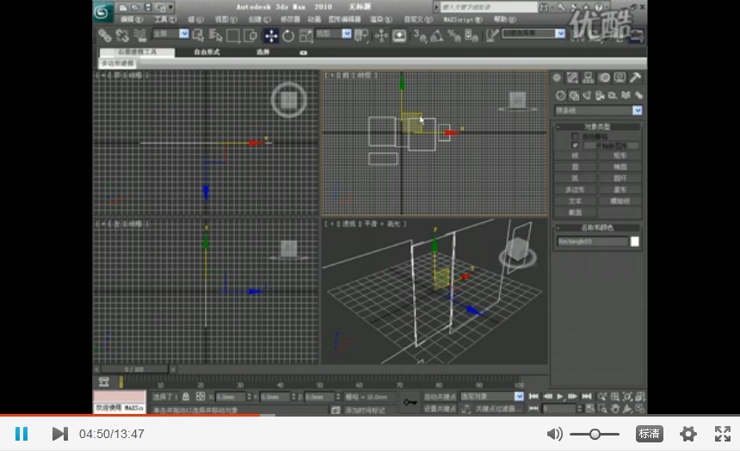The width and height of the screenshot is (740, 451).
Task: Select the Shapes category icon
Action: pyautogui.click(x=573, y=96)
